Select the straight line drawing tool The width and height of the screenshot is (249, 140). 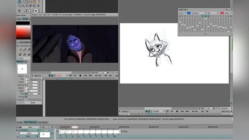(x=23, y=2)
